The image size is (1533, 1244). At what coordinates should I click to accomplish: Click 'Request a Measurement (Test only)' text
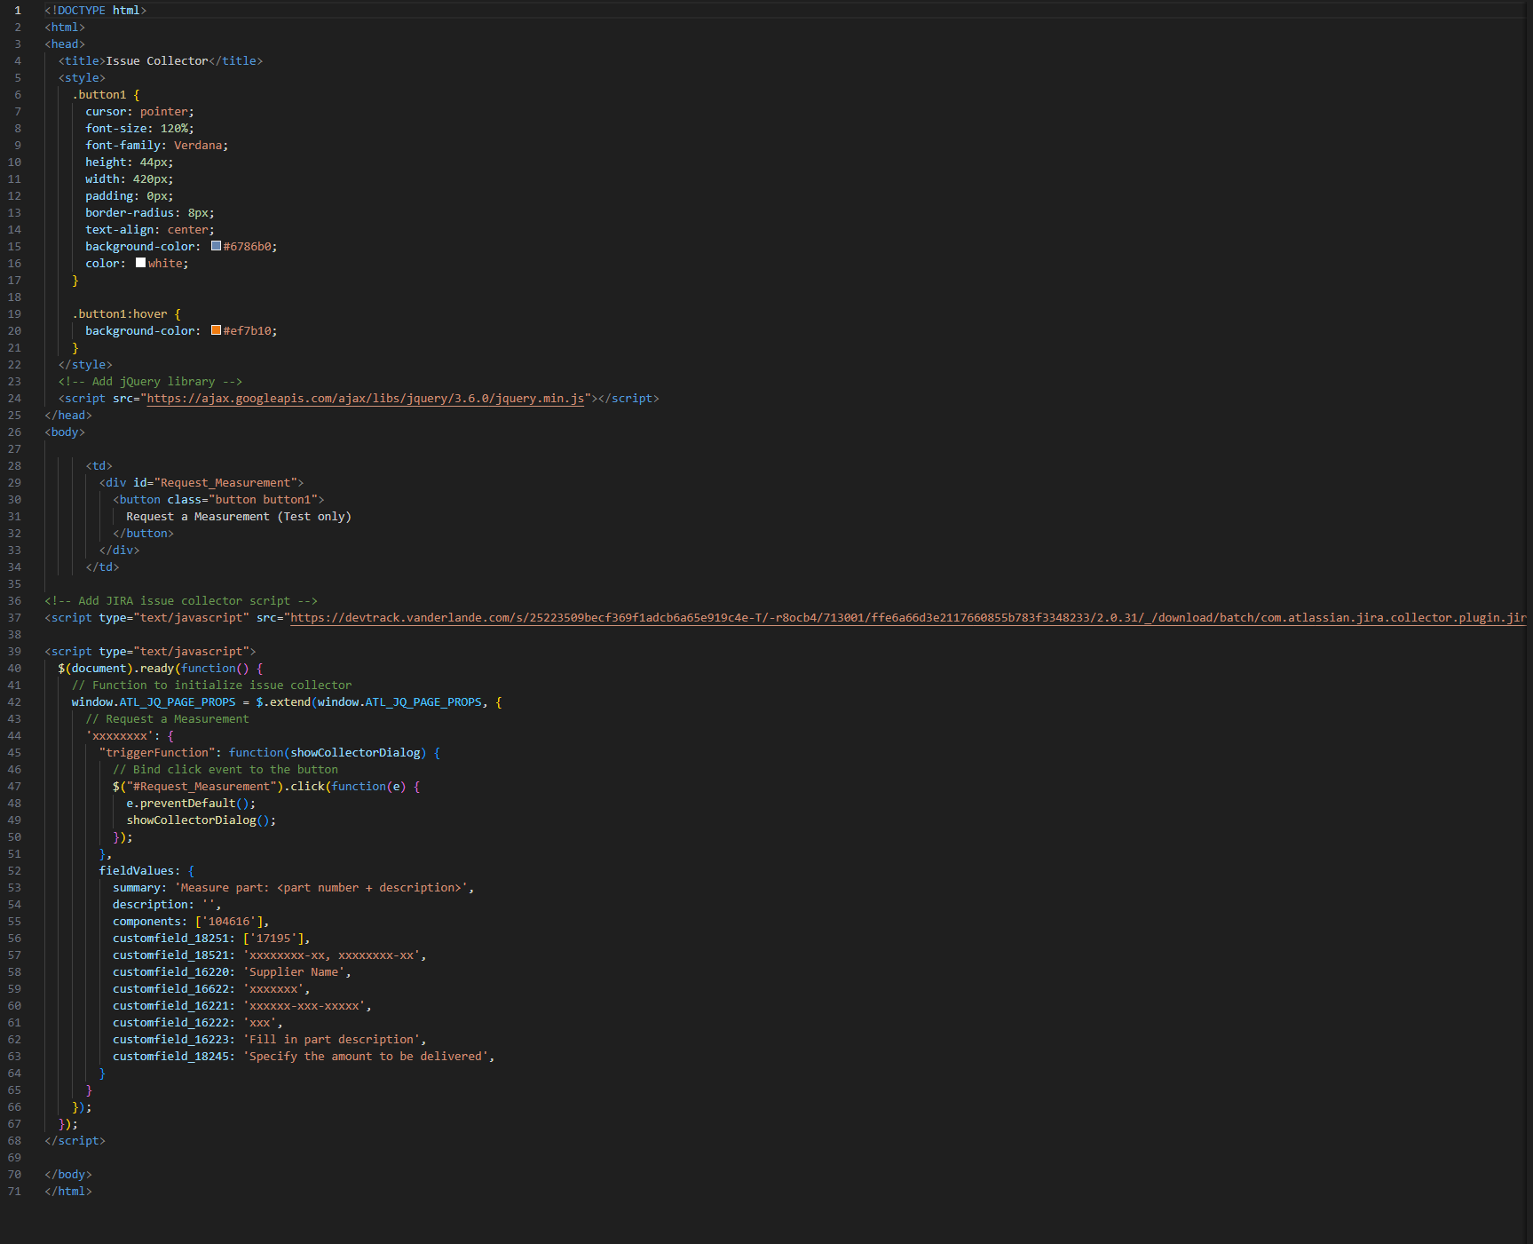239,517
